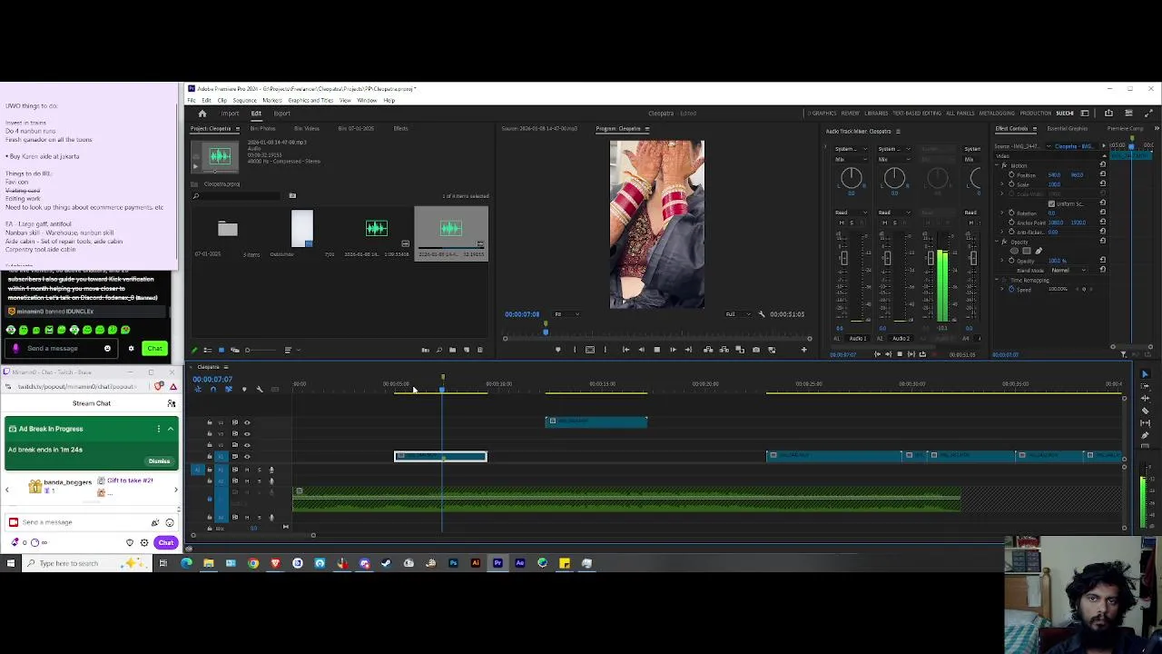This screenshot has height=654, width=1162.
Task: Toggle Motion effect fx switch
Action: (x=1004, y=165)
